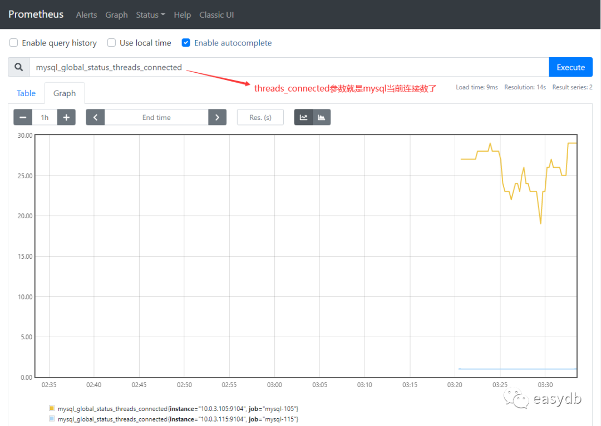The image size is (601, 426).
Task: Click the End time input field
Action: click(156, 117)
